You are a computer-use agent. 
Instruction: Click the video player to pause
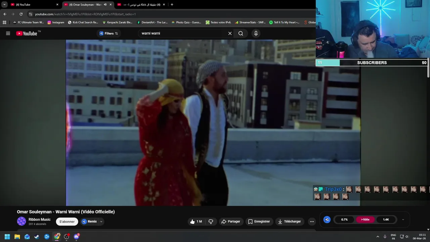[x=213, y=123]
